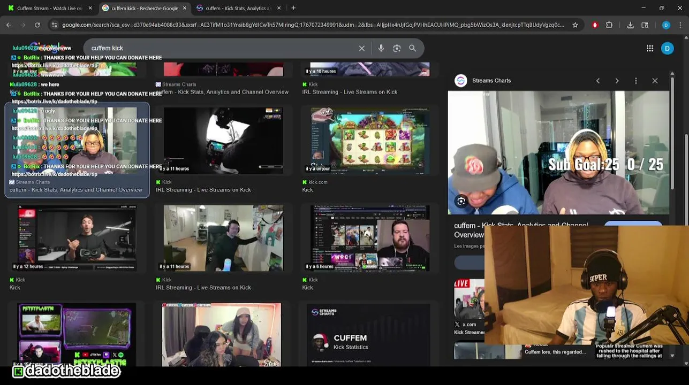The width and height of the screenshot is (689, 385).
Task: Open thumbnail dated il y a 12 heures
Action: pyautogui.click(x=77, y=238)
